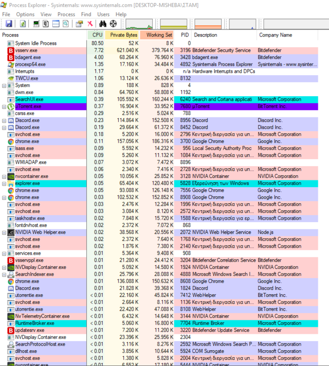Open the Process menu
329x366 pixels.
[66, 14]
